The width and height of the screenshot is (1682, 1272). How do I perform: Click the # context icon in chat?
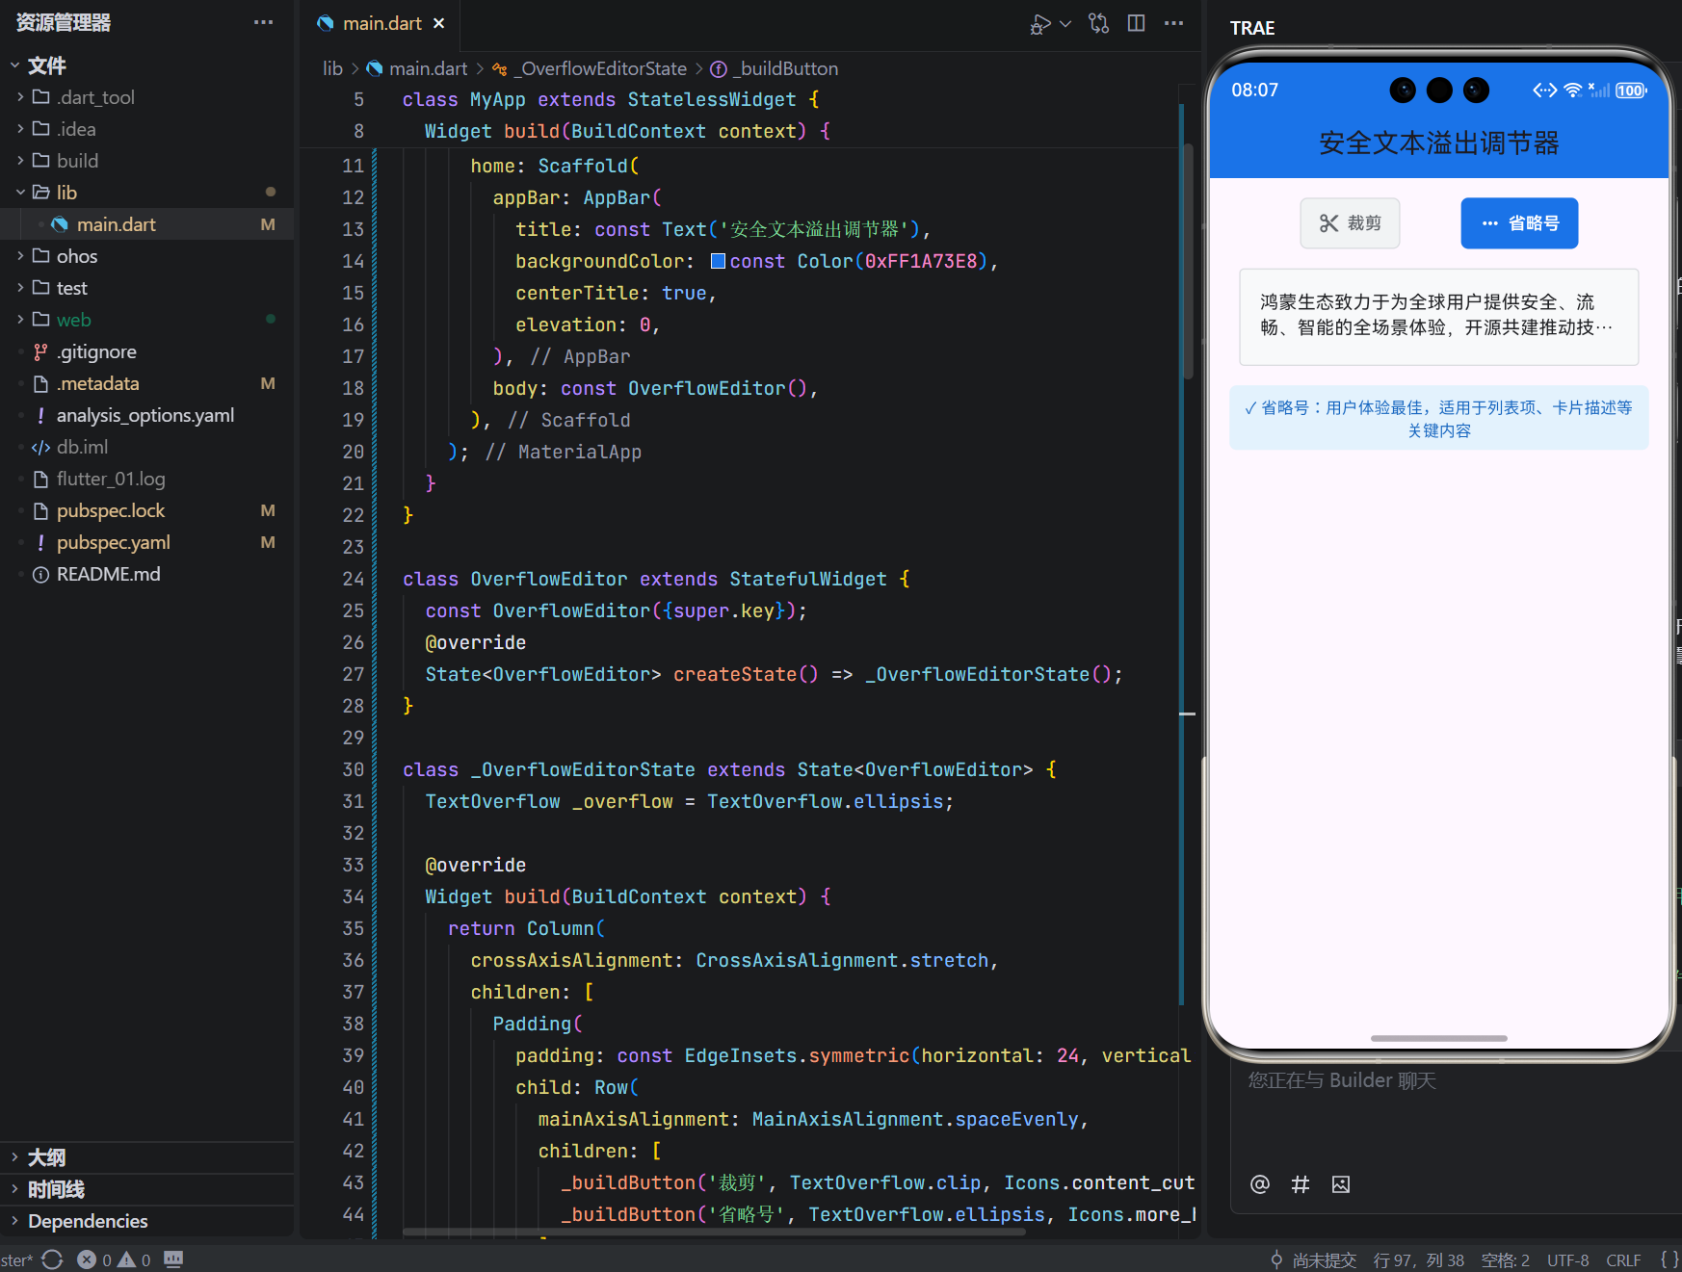tap(1301, 1184)
